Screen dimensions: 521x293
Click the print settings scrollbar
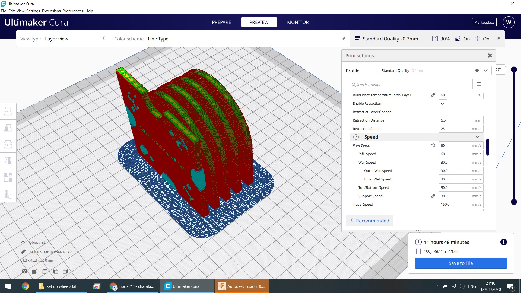(488, 147)
